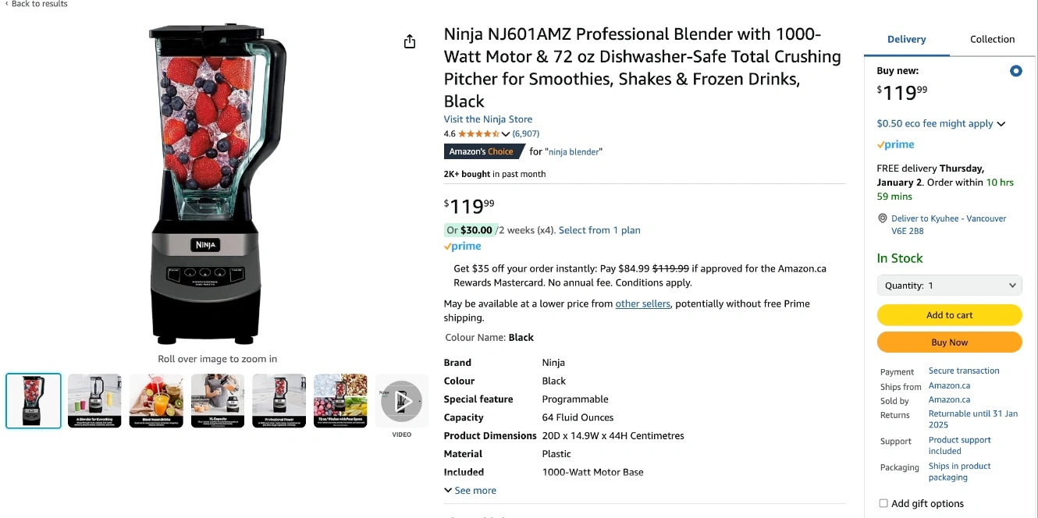
Task: Open the Visit the Ninja Store link
Action: [488, 119]
